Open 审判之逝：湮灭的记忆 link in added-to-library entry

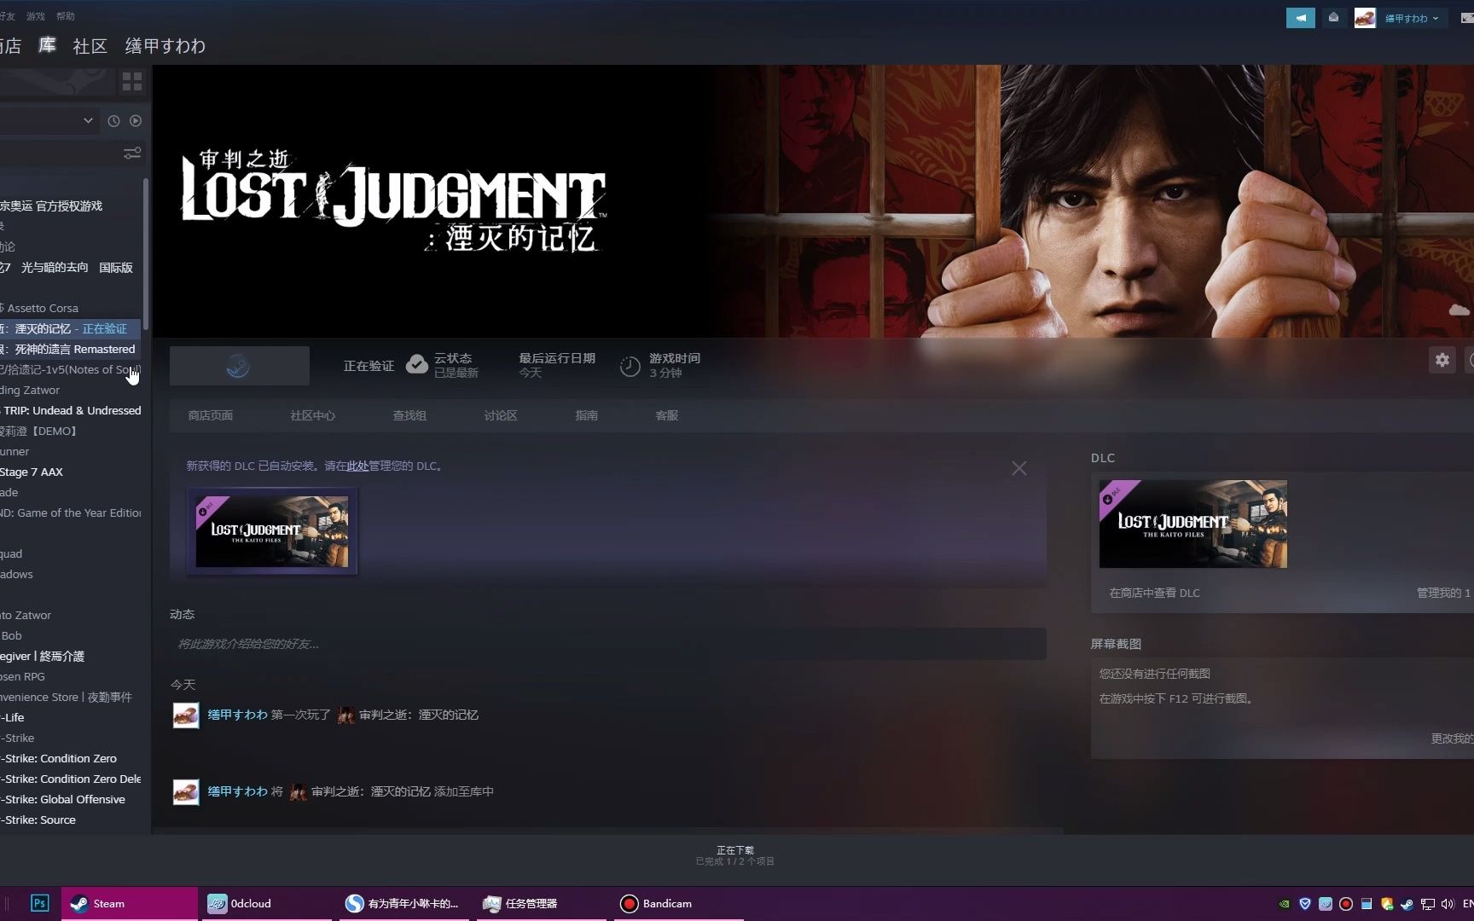pos(370,791)
